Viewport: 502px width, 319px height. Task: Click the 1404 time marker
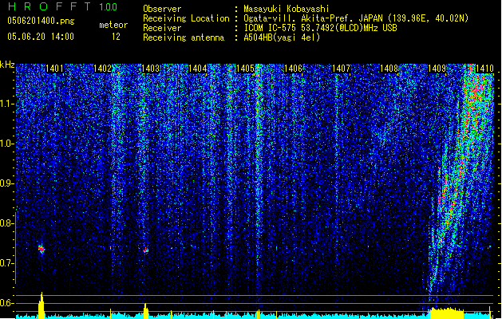tap(198, 69)
